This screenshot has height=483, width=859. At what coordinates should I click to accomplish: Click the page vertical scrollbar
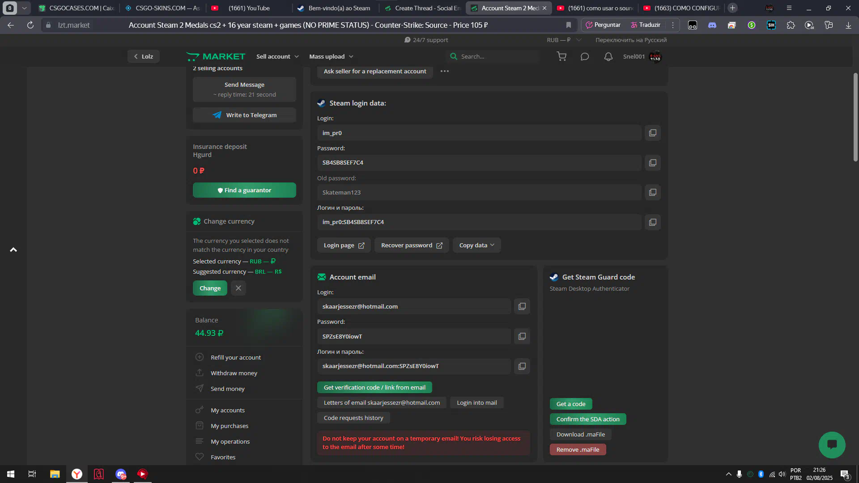point(855,117)
